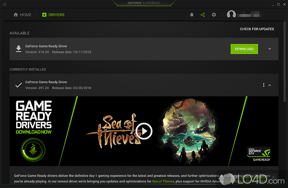Open settings via the gear icon
The image size is (288, 188).
pos(214,15)
